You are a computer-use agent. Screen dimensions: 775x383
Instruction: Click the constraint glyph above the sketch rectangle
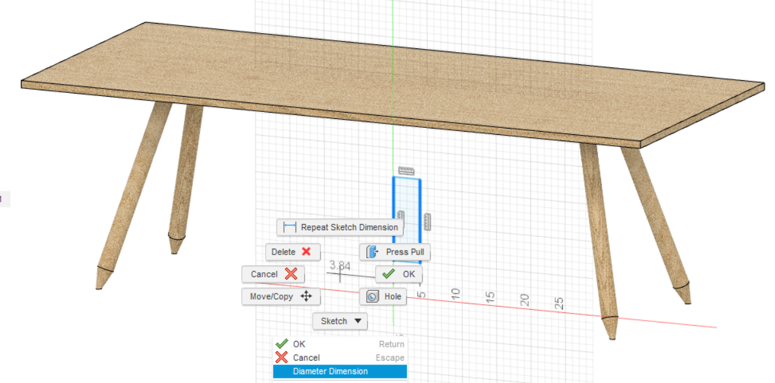pyautogui.click(x=406, y=169)
